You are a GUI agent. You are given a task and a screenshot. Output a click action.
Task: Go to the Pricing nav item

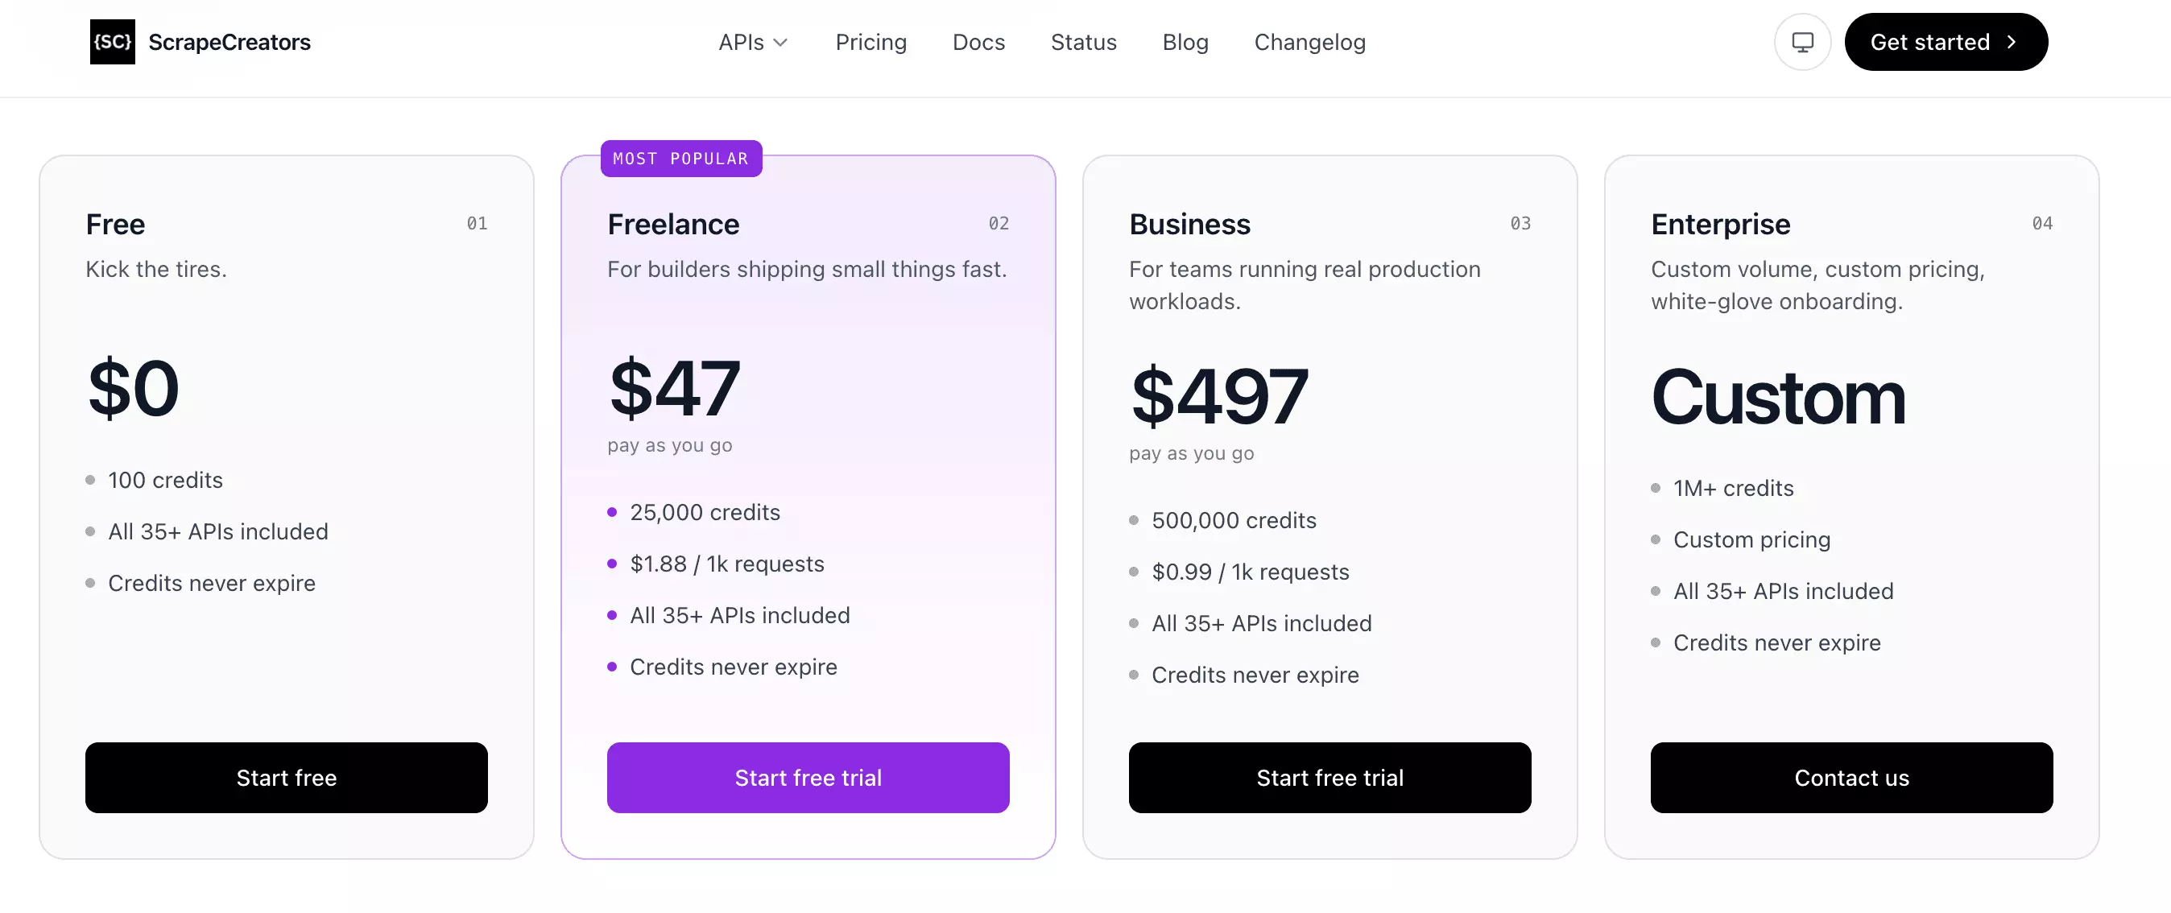[870, 42]
